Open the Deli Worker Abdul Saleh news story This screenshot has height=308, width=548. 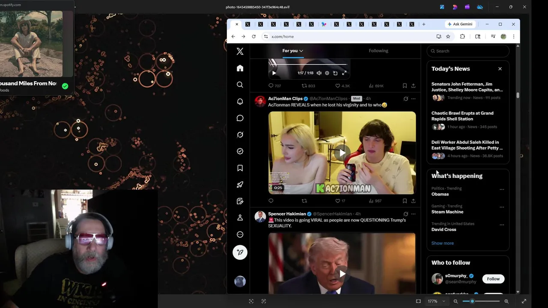pos(467,145)
